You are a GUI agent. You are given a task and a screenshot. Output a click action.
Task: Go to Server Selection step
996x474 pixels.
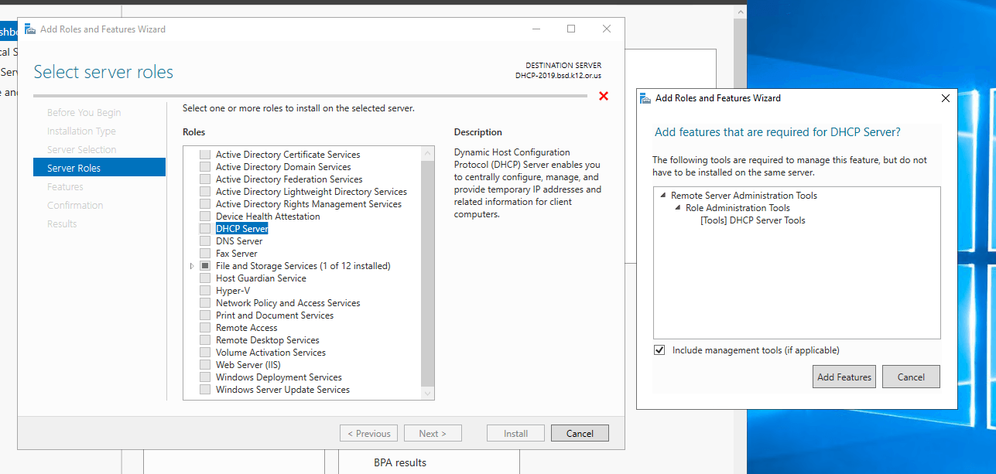[81, 150]
